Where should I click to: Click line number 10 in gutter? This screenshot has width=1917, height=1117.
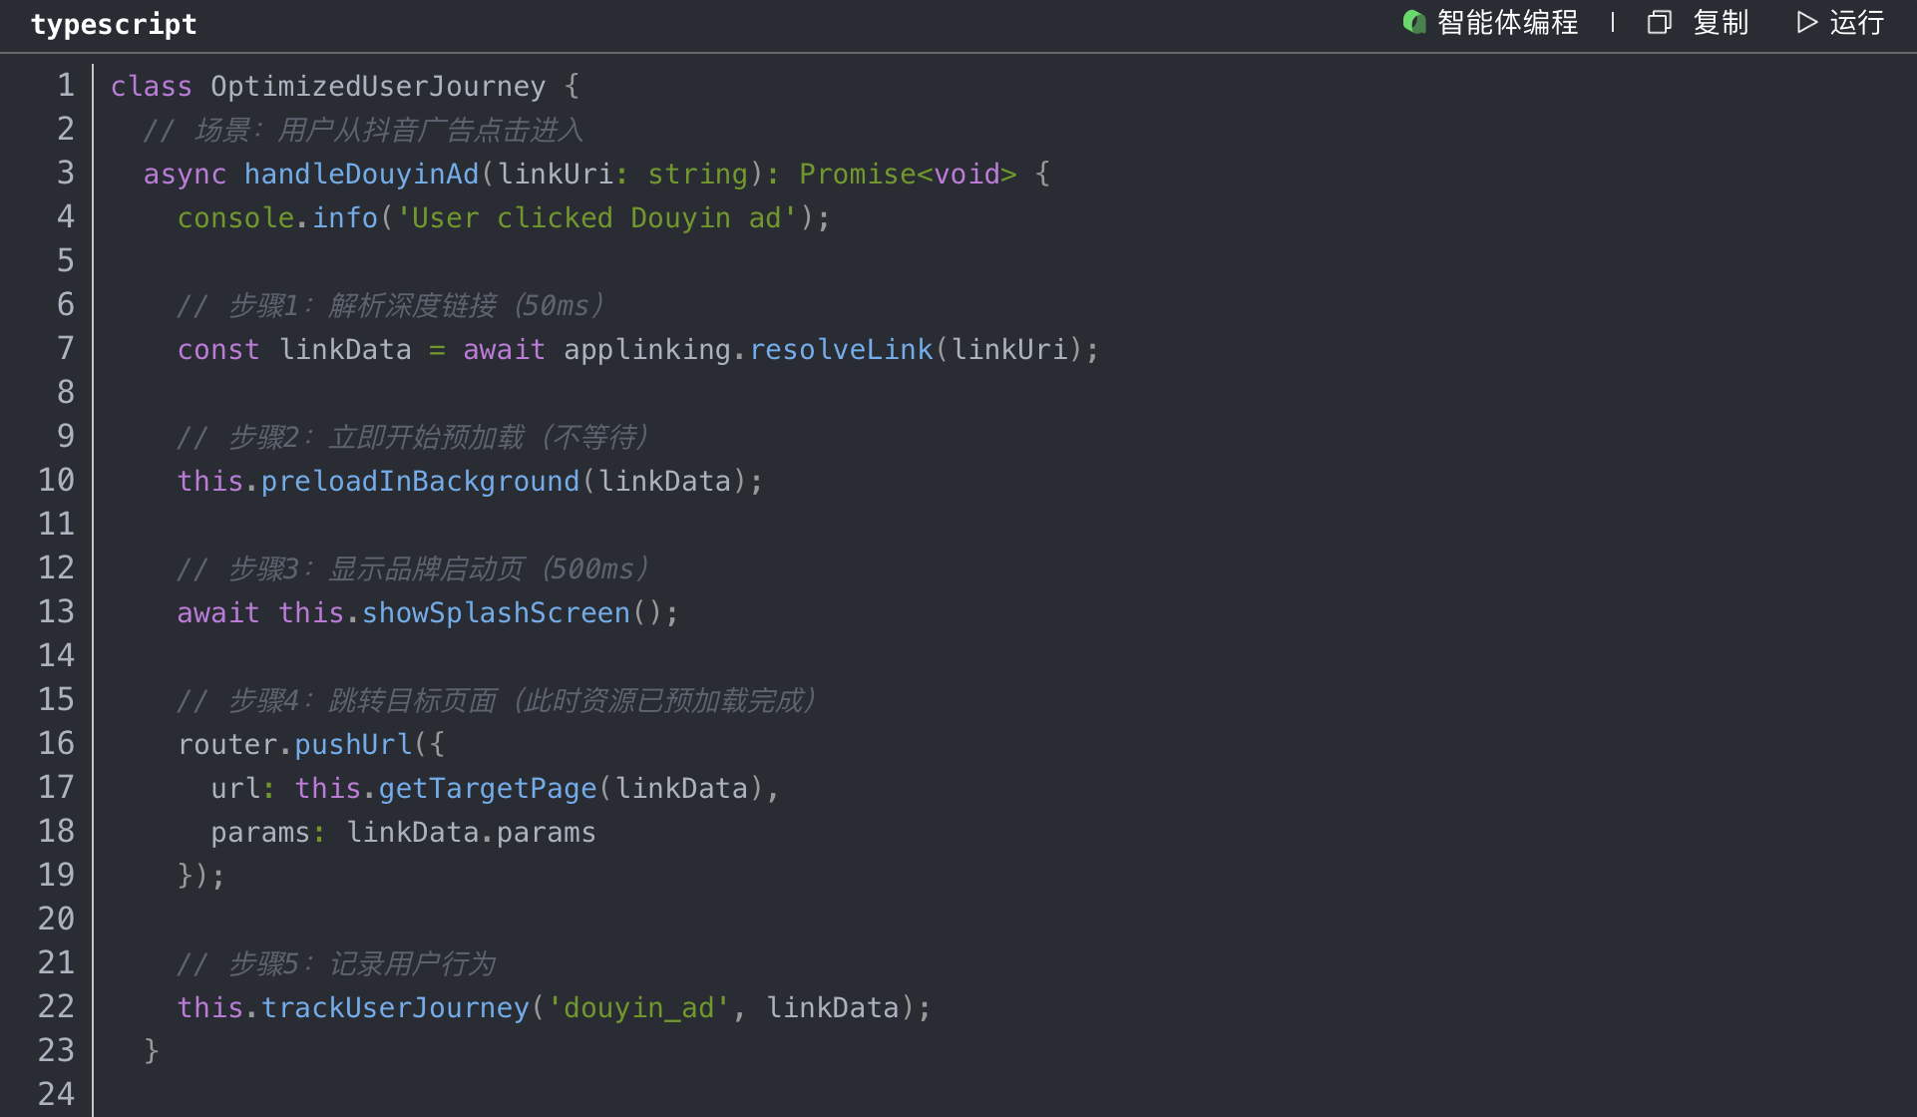57,481
